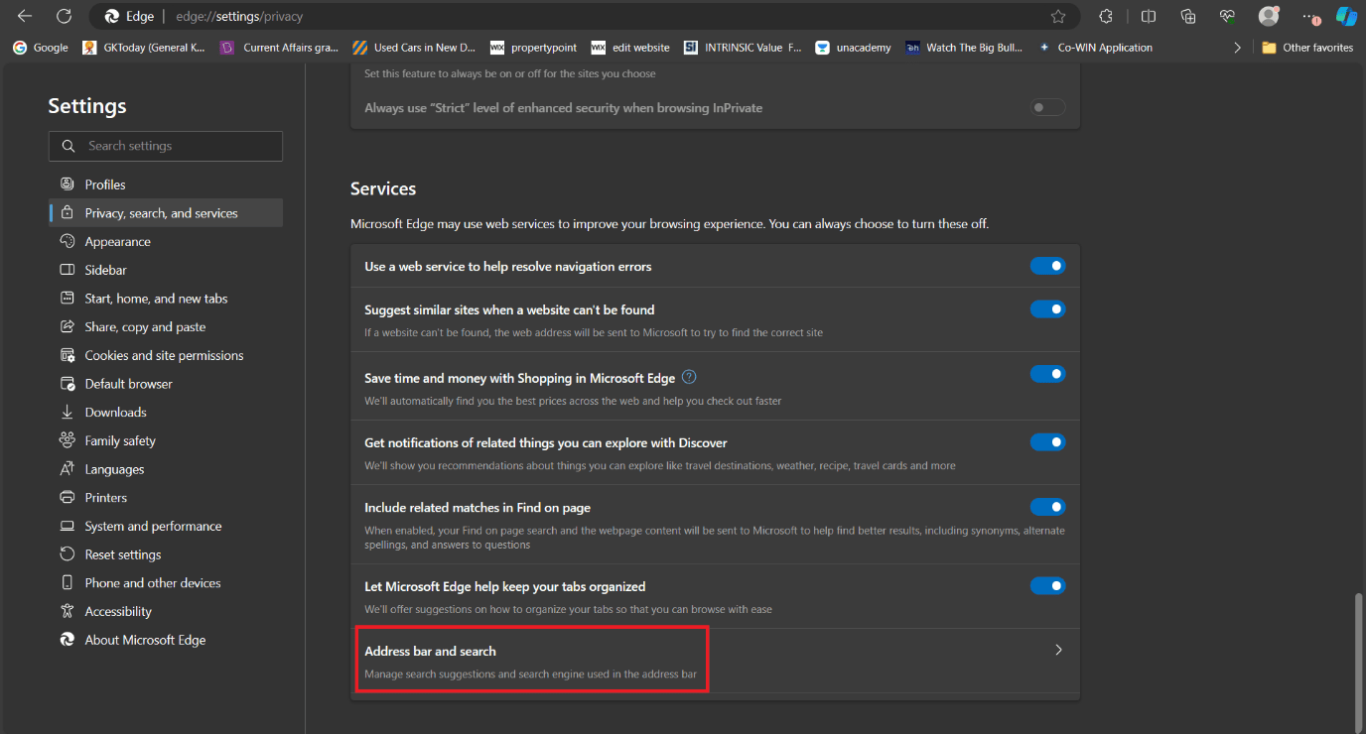Viewport: 1366px width, 734px height.
Task: Open About Microsoft Edge
Action: [166, 640]
